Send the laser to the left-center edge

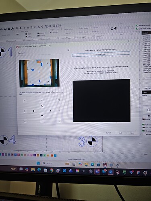(25, 111)
